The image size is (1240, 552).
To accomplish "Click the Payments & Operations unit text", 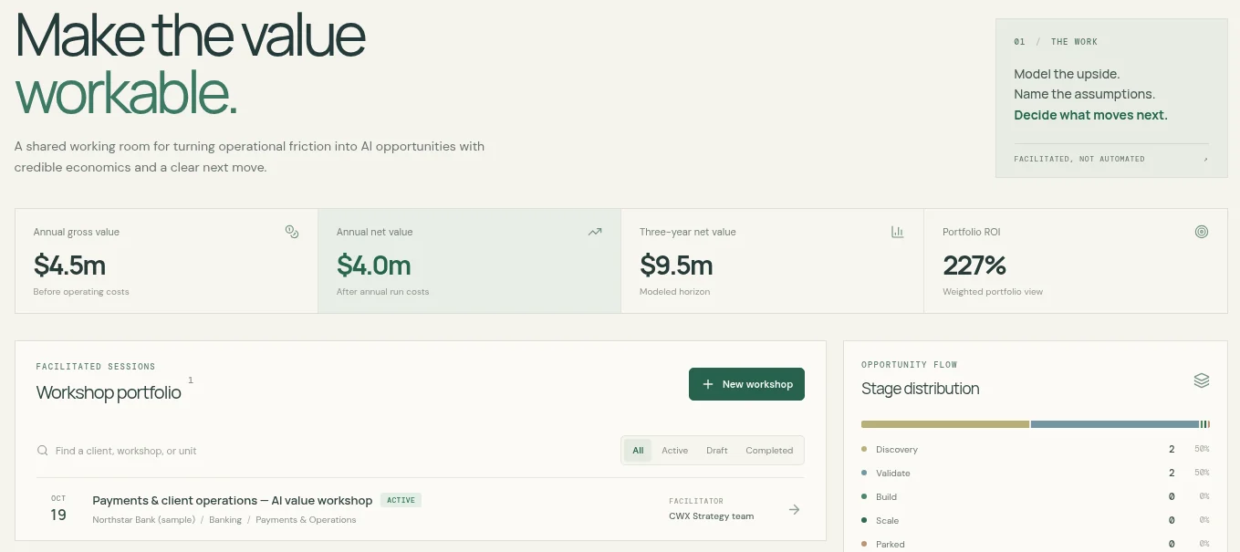I will coord(306,520).
